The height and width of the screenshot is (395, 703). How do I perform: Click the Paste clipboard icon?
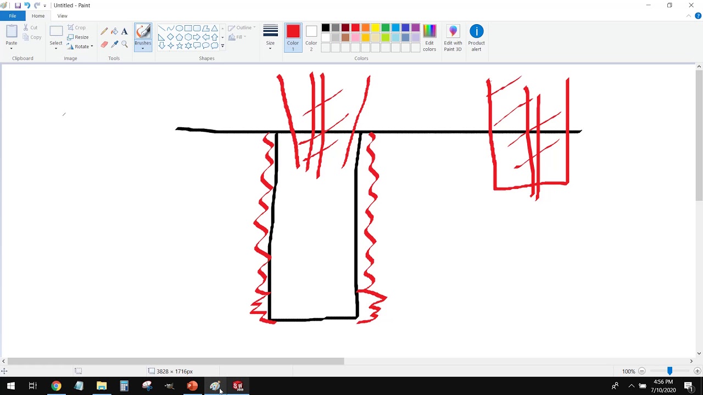point(12,32)
